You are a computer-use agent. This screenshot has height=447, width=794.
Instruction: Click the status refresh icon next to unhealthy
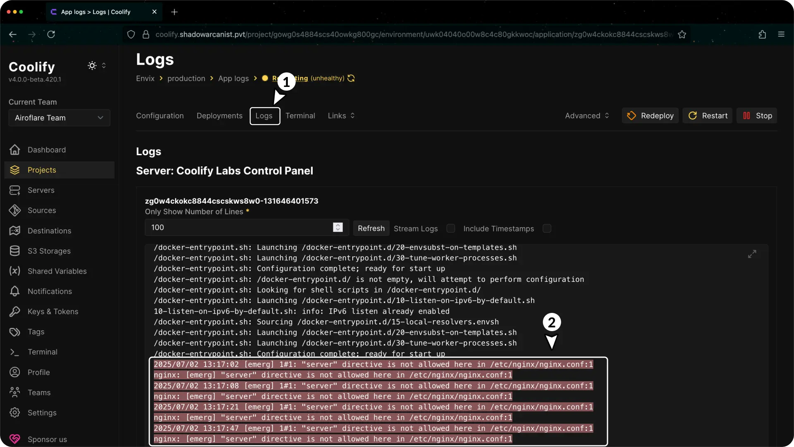pyautogui.click(x=351, y=78)
